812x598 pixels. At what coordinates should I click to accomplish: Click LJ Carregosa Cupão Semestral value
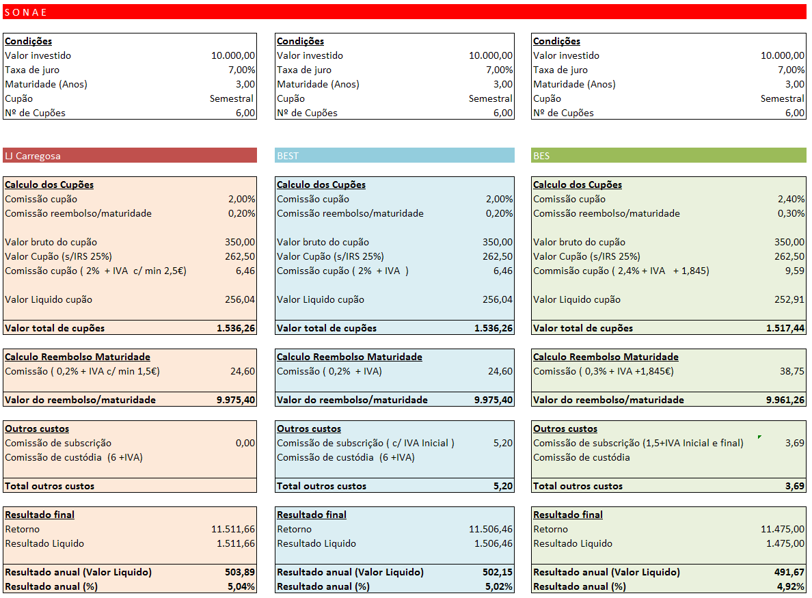232,98
